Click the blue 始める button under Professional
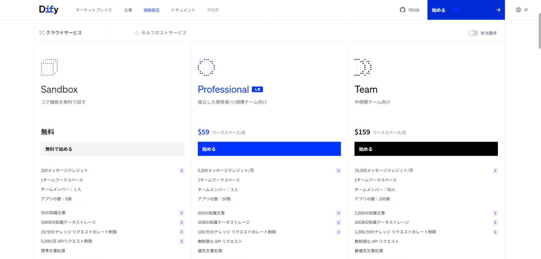 (269, 149)
